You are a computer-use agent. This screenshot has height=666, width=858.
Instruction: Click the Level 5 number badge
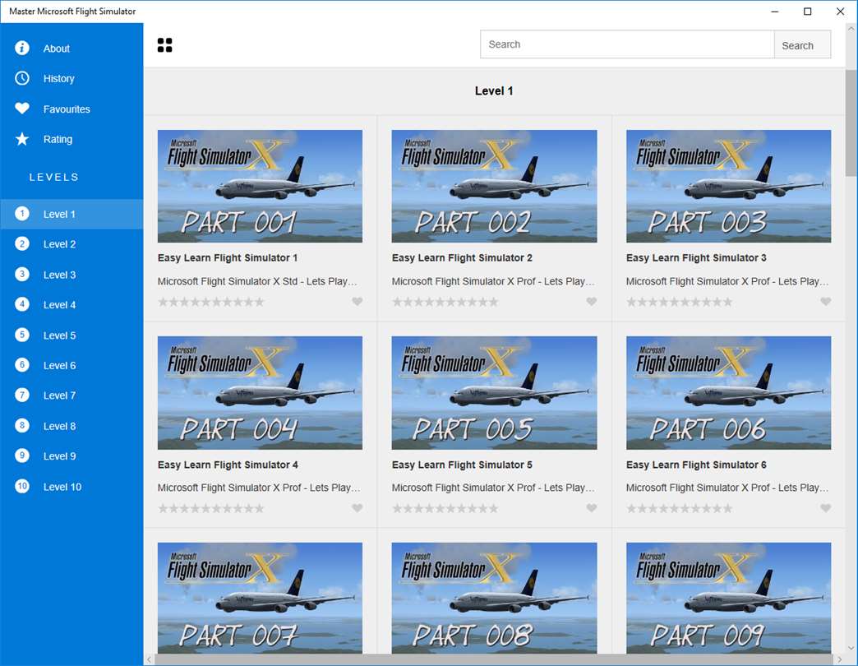22,335
